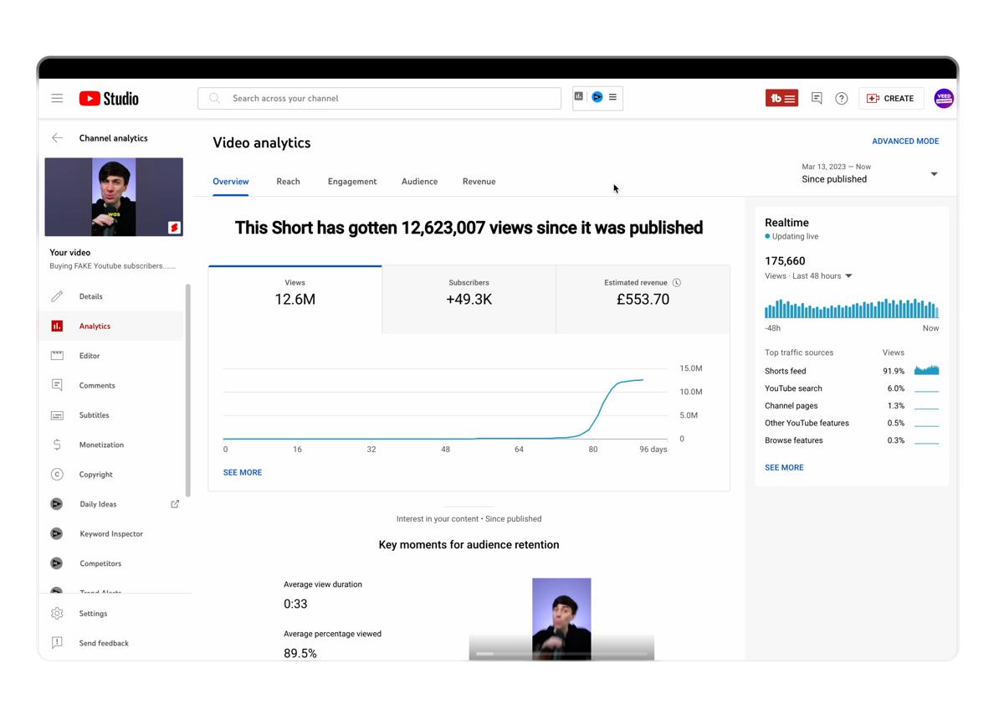The image size is (1004, 720).
Task: Click SEE MORE under the views chart
Action: click(243, 472)
